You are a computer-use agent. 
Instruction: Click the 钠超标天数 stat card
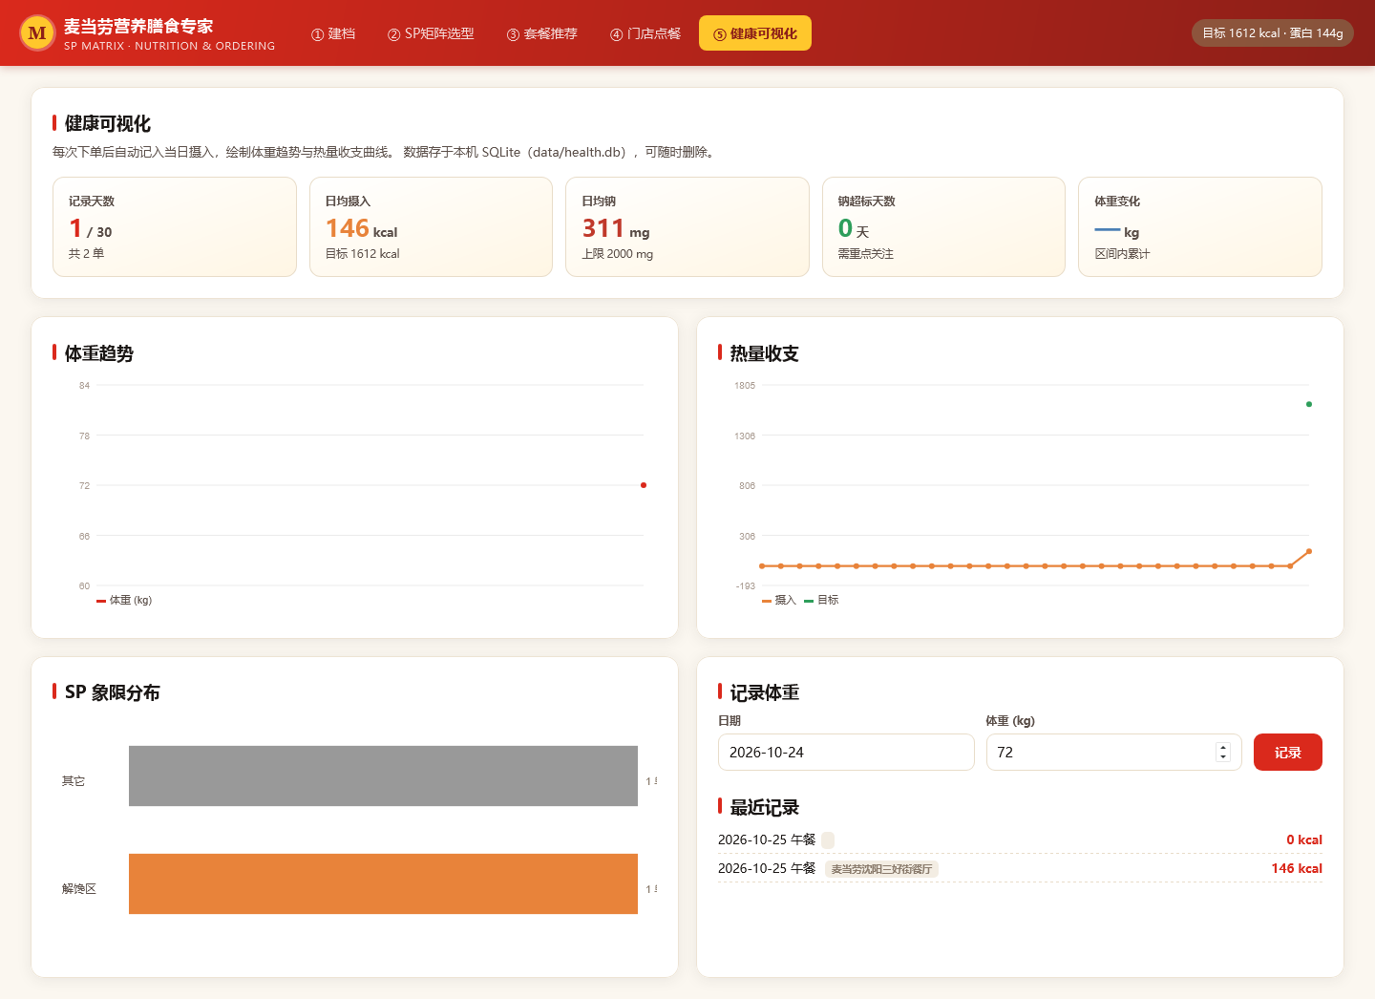[943, 227]
